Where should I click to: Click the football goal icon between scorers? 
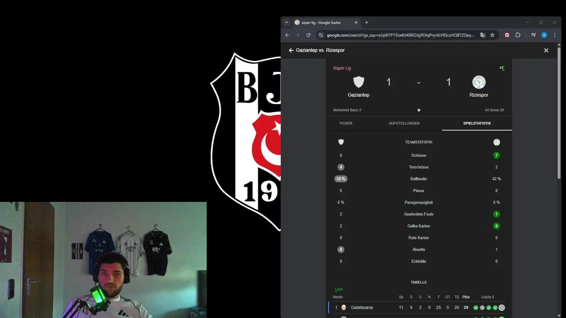point(419,110)
